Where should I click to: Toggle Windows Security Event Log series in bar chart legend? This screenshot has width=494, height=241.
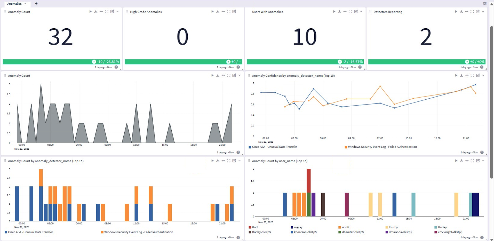click(138, 232)
